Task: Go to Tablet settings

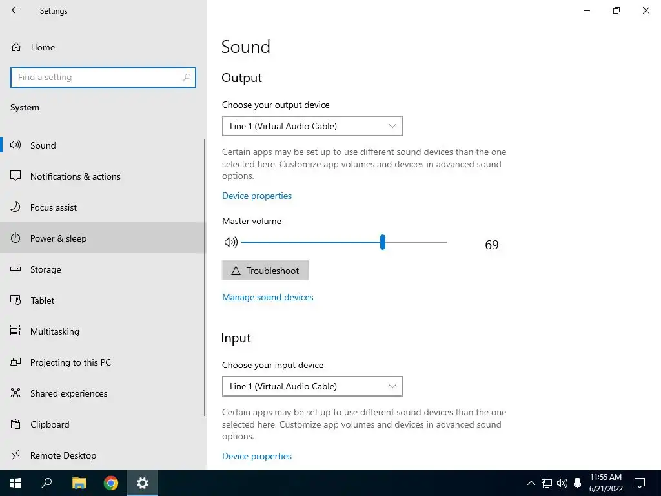Action: pos(103,300)
